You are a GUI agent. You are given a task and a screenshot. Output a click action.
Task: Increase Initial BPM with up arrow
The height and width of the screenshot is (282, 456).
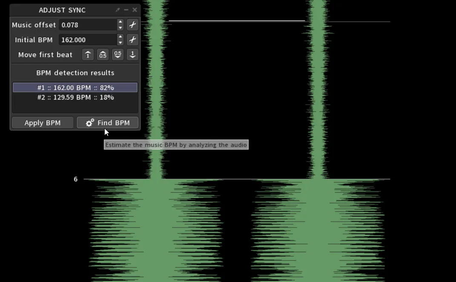(120, 37)
